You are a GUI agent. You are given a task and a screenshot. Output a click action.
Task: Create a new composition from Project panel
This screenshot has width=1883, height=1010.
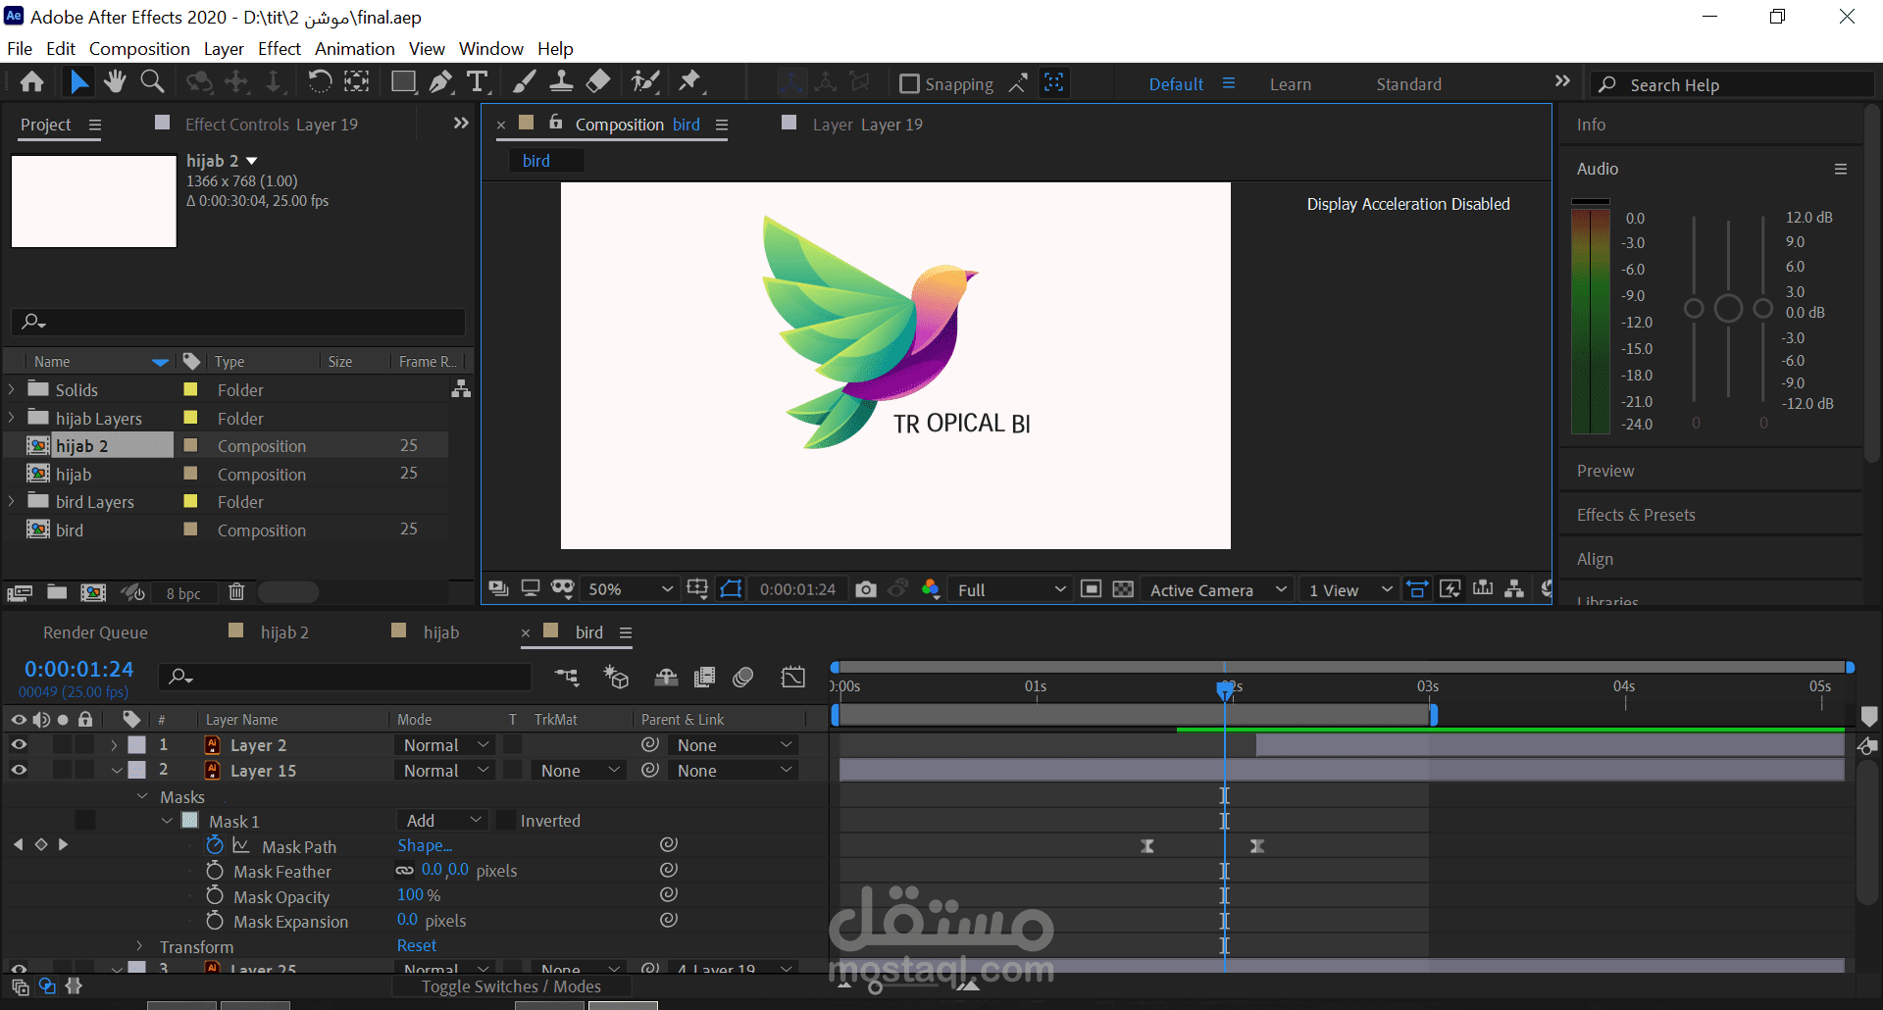click(x=93, y=592)
